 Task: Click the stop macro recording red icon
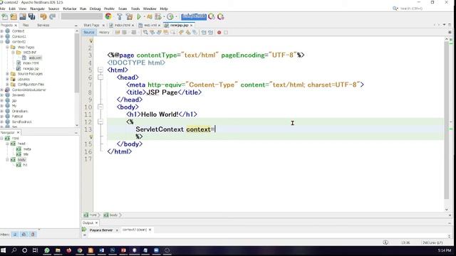[x=219, y=33]
